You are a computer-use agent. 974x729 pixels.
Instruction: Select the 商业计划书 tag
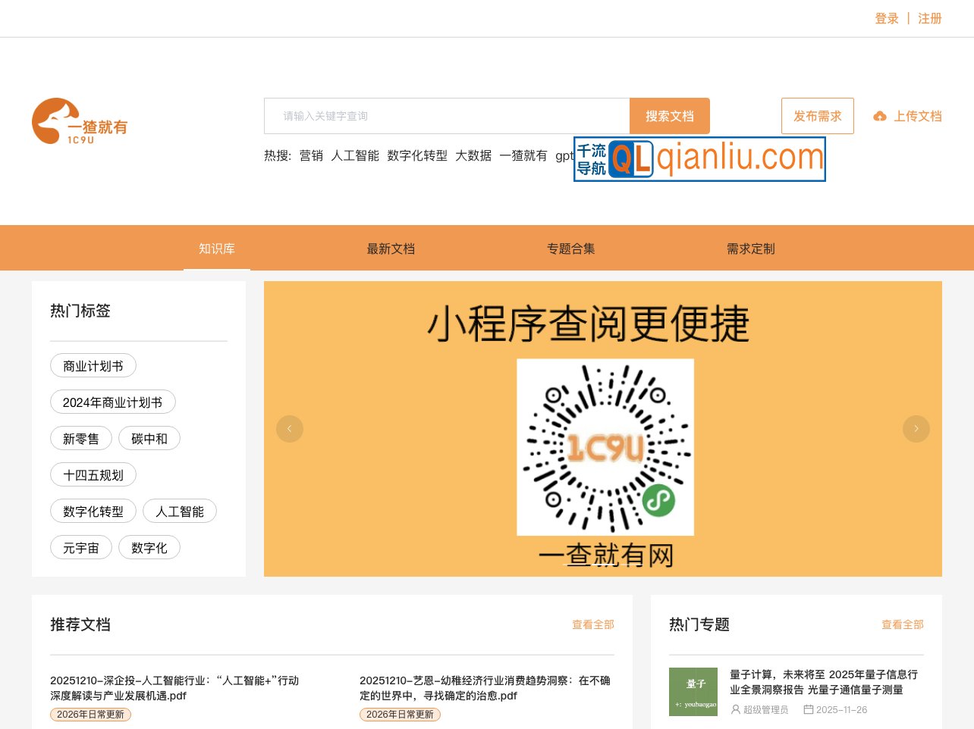pyautogui.click(x=93, y=365)
